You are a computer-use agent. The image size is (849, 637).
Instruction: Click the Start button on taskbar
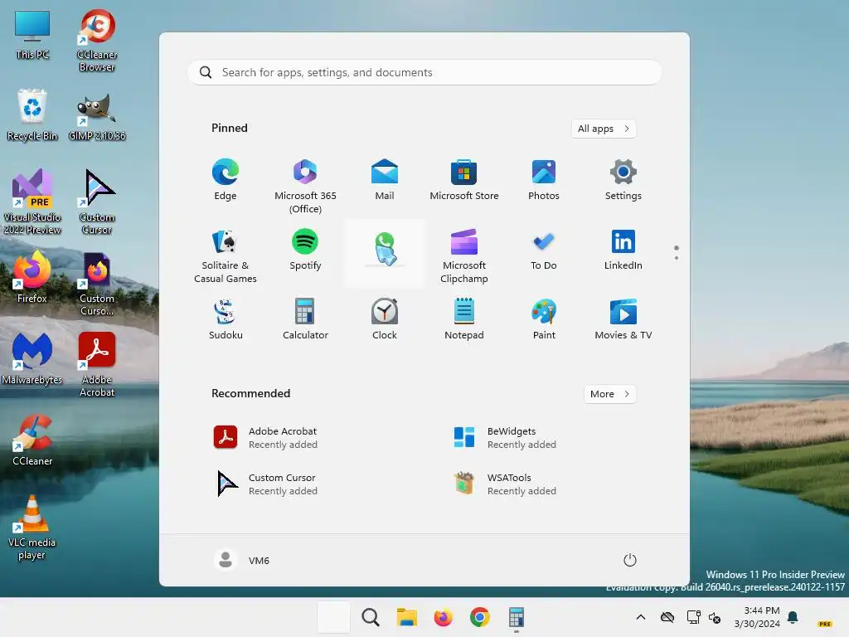tap(333, 617)
